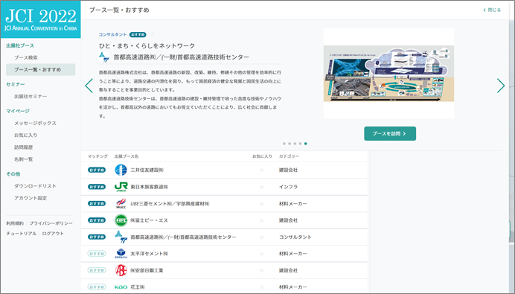This screenshot has height=294, width=515.
Task: Click the Kao 花王 logo
Action: pyautogui.click(x=121, y=287)
